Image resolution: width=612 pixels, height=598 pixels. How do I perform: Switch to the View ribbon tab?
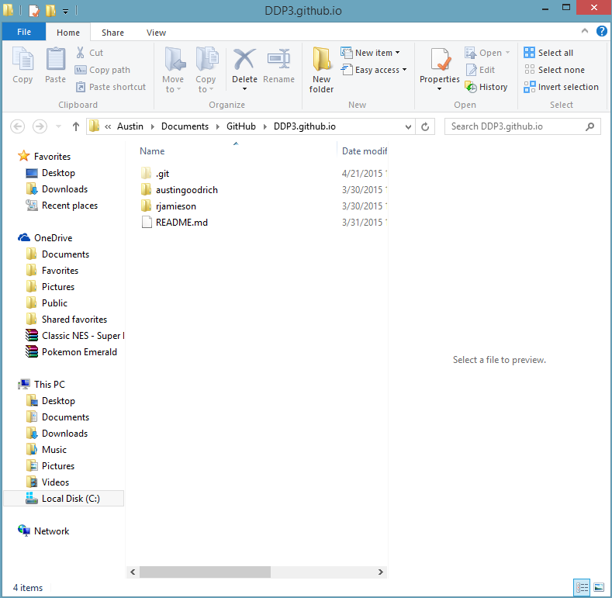pos(156,33)
